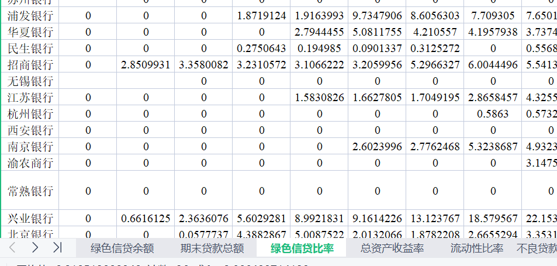Switch to 绿色信贷余额 sheet tab

click(x=122, y=248)
